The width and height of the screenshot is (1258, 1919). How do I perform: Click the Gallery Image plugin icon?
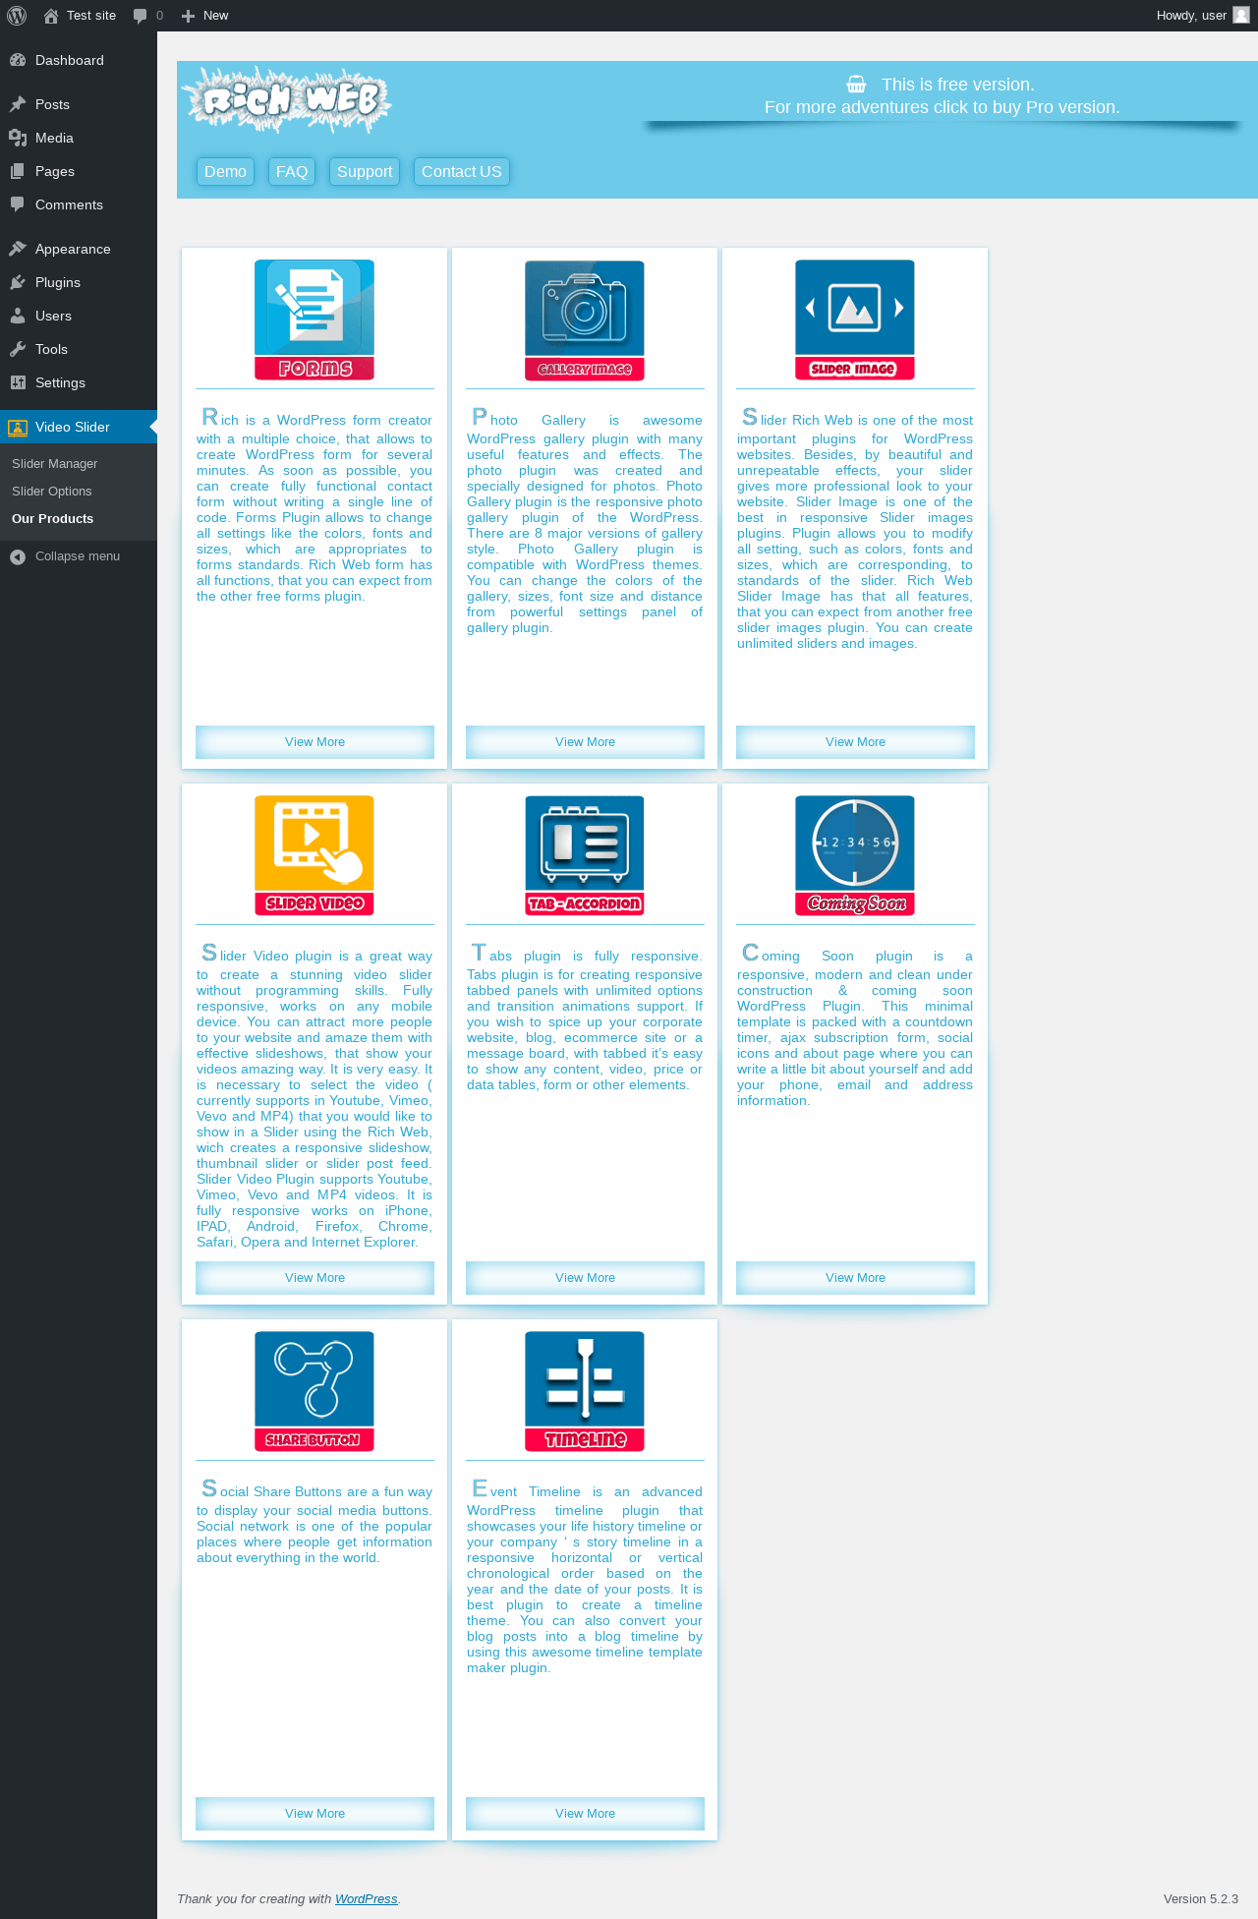tap(585, 320)
